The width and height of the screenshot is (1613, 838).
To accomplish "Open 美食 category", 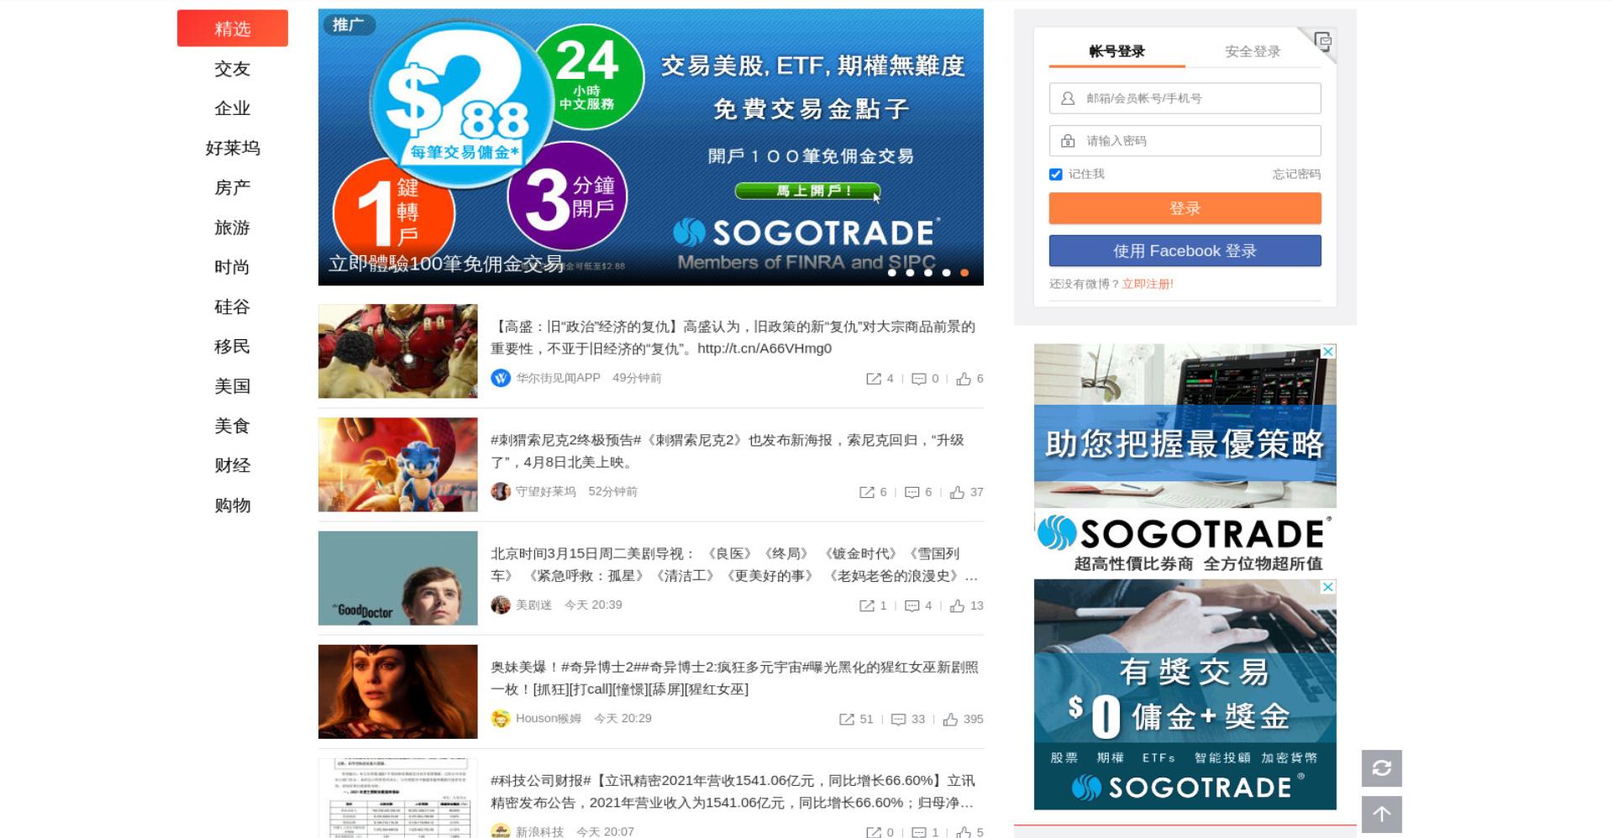I will [233, 426].
